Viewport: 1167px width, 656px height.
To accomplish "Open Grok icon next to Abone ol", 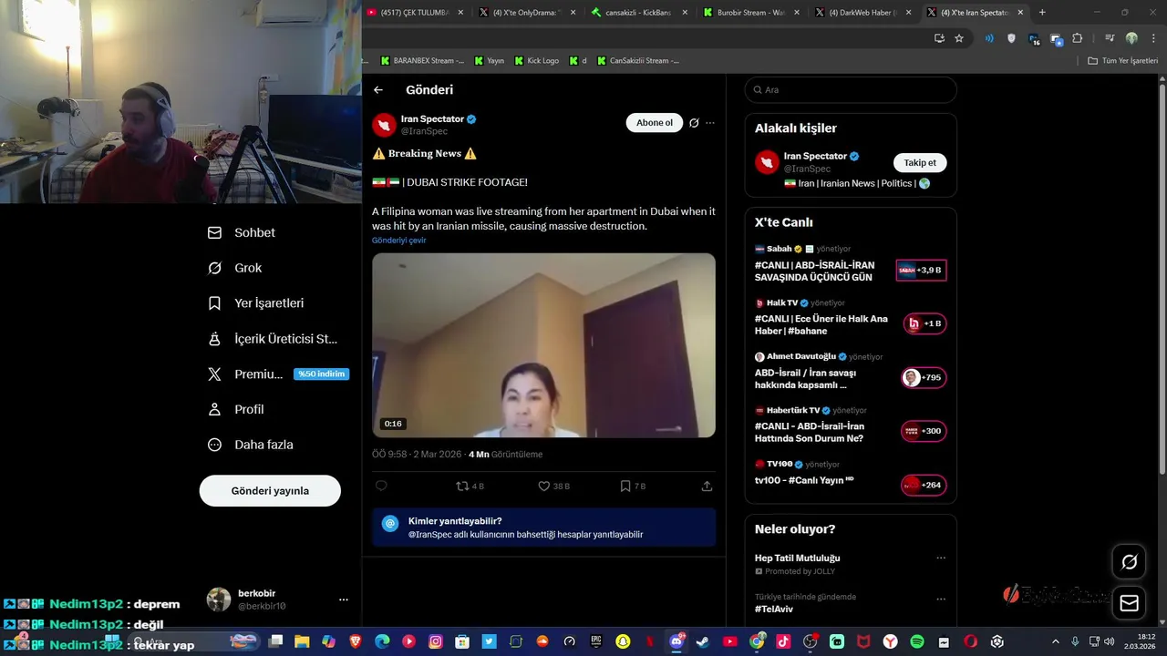I will pos(694,123).
